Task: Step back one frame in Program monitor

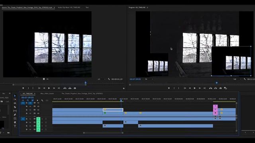Action: pyautogui.click(x=190, y=88)
